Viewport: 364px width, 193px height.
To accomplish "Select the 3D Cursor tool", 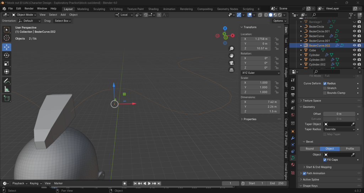I will (x=6, y=38).
